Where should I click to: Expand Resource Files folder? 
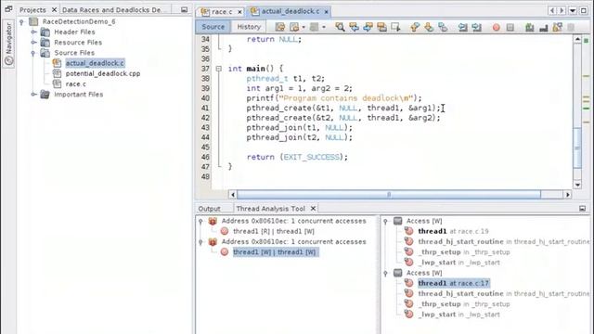[33, 43]
